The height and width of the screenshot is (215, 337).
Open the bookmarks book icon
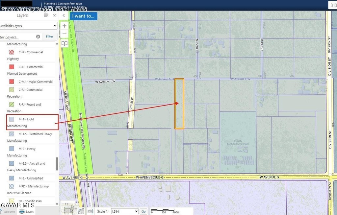(64, 43)
